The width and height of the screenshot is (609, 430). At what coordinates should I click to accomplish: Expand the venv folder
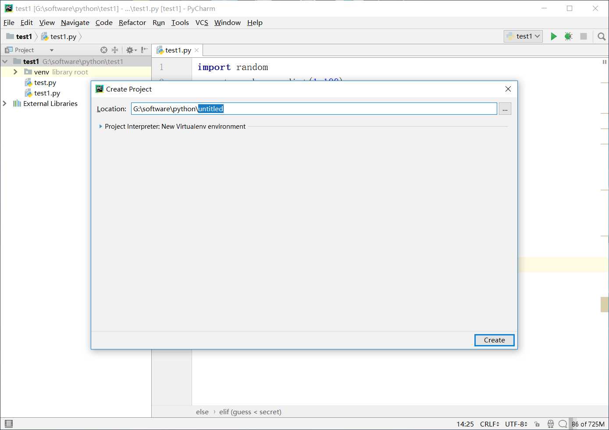[15, 72]
